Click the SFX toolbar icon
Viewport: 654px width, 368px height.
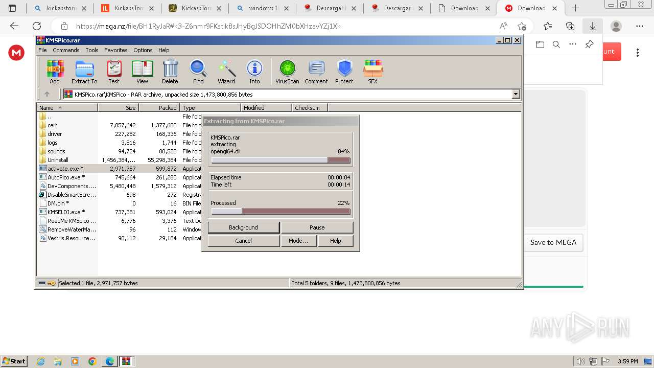pyautogui.click(x=373, y=72)
